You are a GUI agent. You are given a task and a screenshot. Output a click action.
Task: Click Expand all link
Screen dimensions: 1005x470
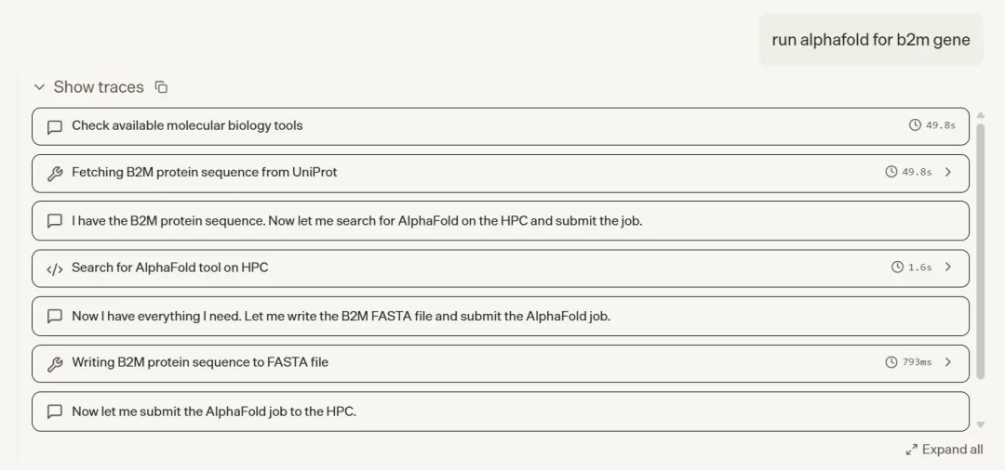pos(944,450)
